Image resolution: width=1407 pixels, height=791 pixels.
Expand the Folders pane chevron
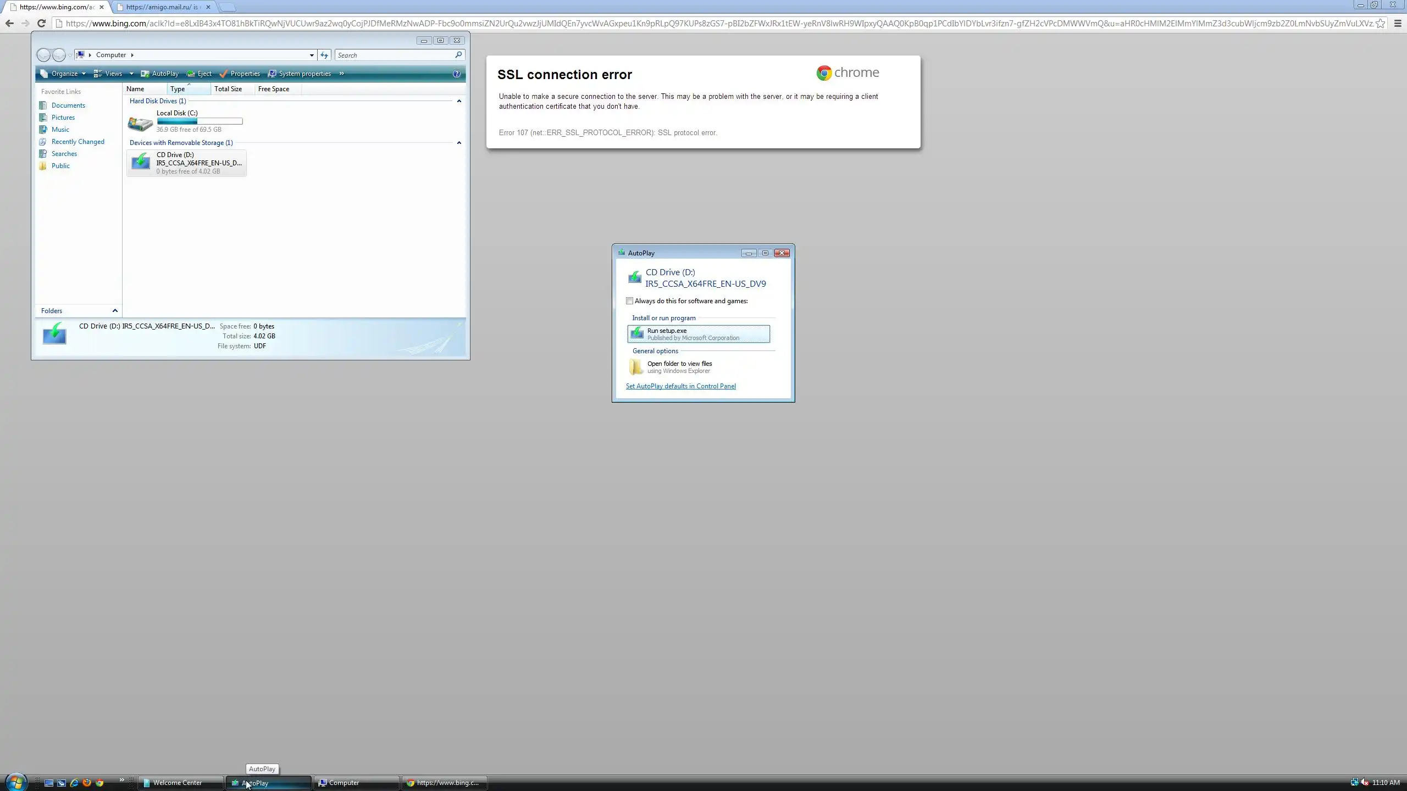click(115, 311)
